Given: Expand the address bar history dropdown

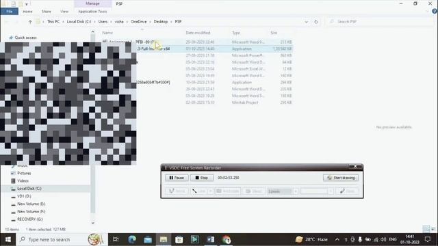Looking at the screenshot, I should [306, 22].
